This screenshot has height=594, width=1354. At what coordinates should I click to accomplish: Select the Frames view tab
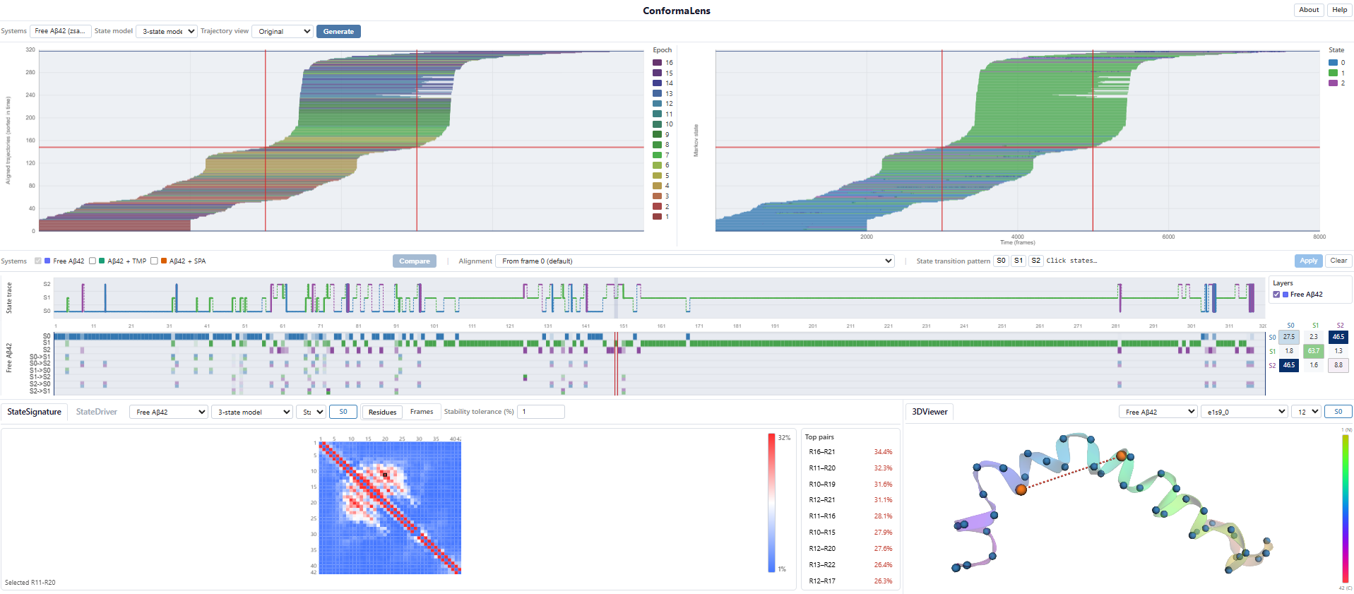(422, 412)
